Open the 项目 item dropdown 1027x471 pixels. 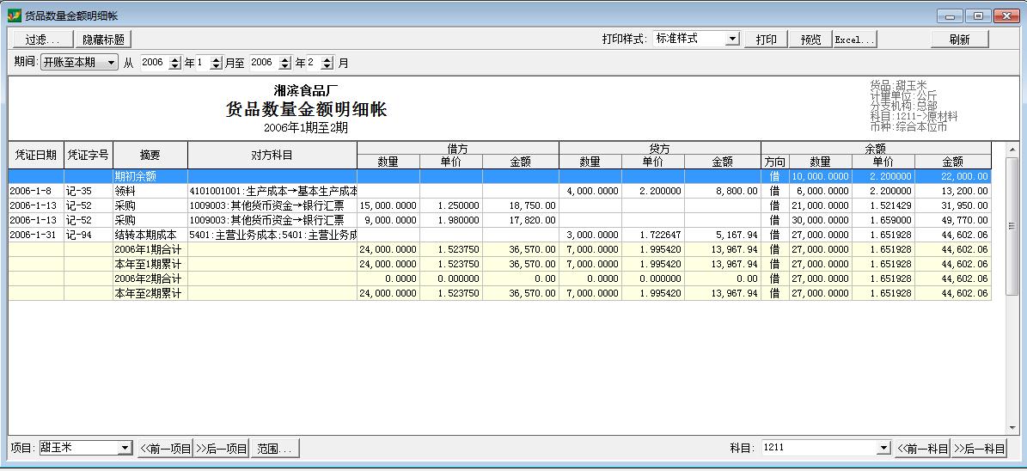pyautogui.click(x=125, y=448)
